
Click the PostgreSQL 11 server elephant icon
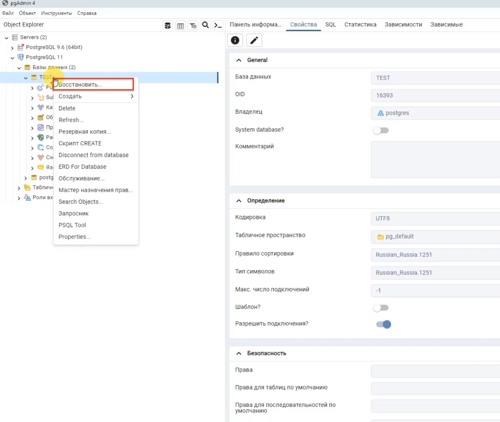pyautogui.click(x=20, y=57)
